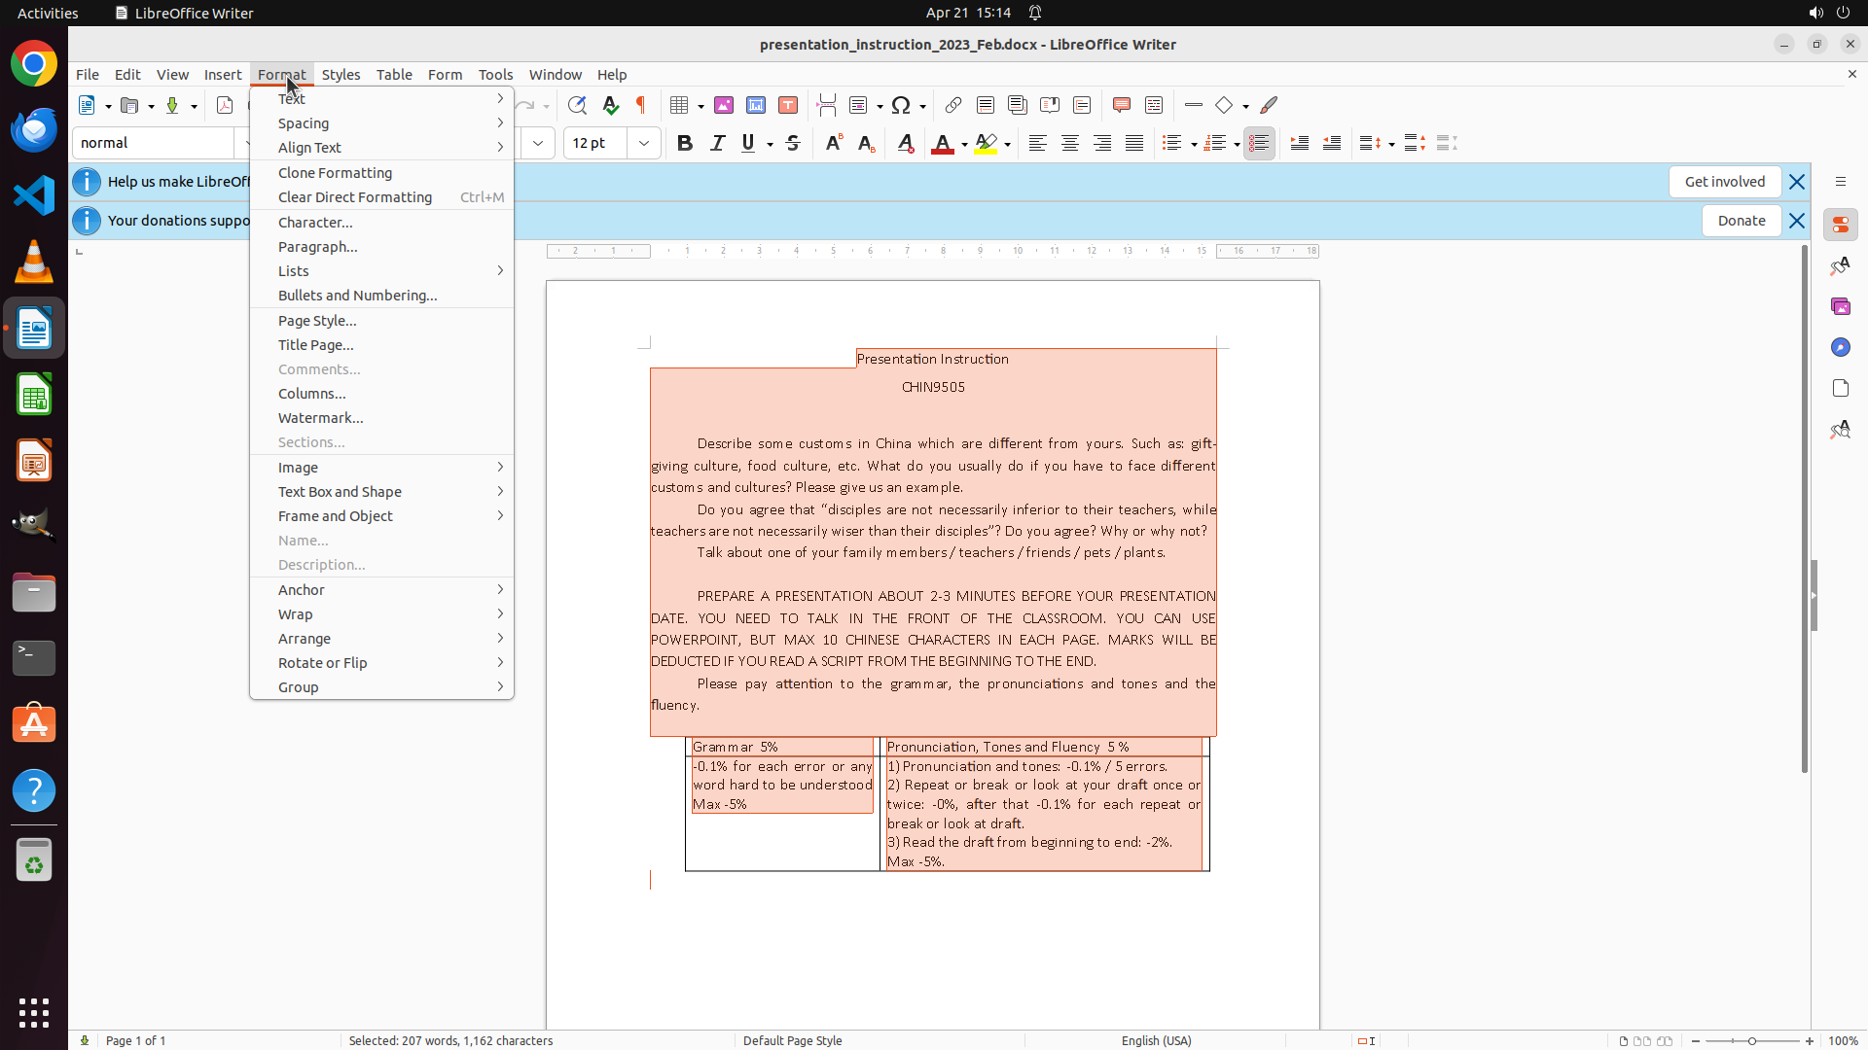Click the 12 pt font size field
1868x1050 pixels.
click(595, 143)
